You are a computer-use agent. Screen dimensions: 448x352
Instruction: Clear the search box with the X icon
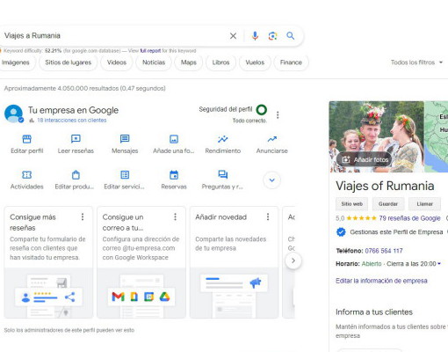[x=233, y=36]
